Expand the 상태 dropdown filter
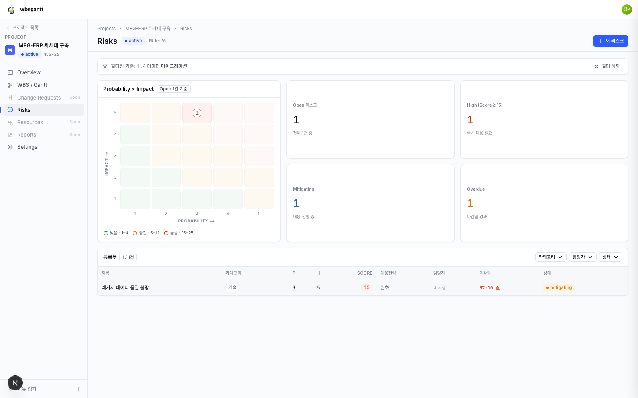 pos(610,257)
